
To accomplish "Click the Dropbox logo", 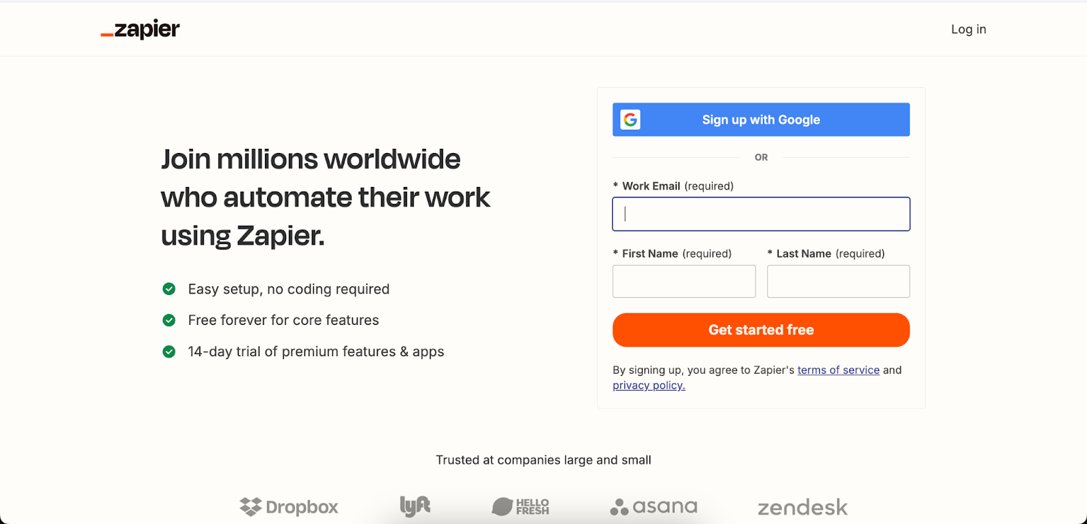I will click(289, 507).
